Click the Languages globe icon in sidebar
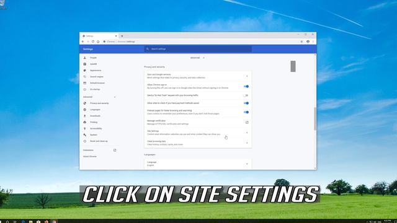 tap(85, 110)
